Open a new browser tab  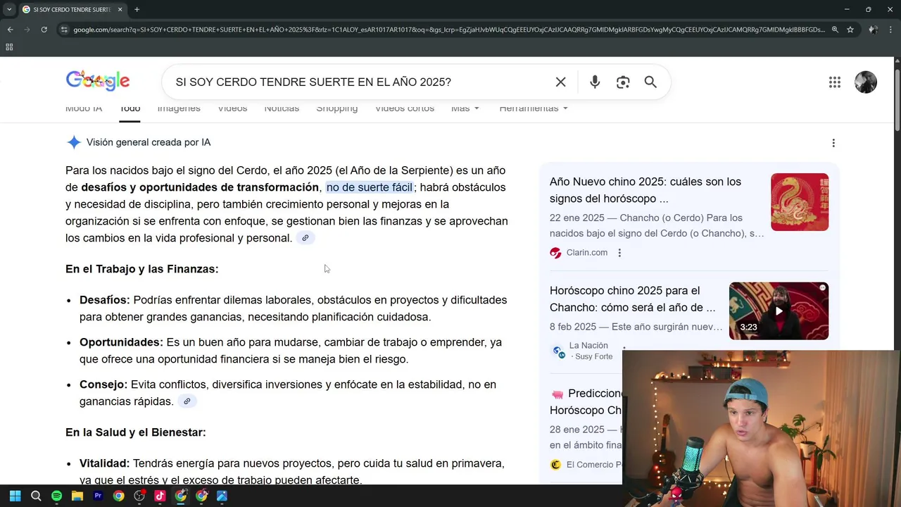(137, 9)
